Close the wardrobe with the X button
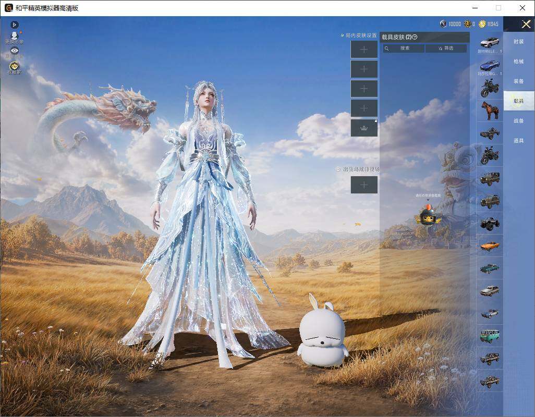This screenshot has width=535, height=417. 526,24
